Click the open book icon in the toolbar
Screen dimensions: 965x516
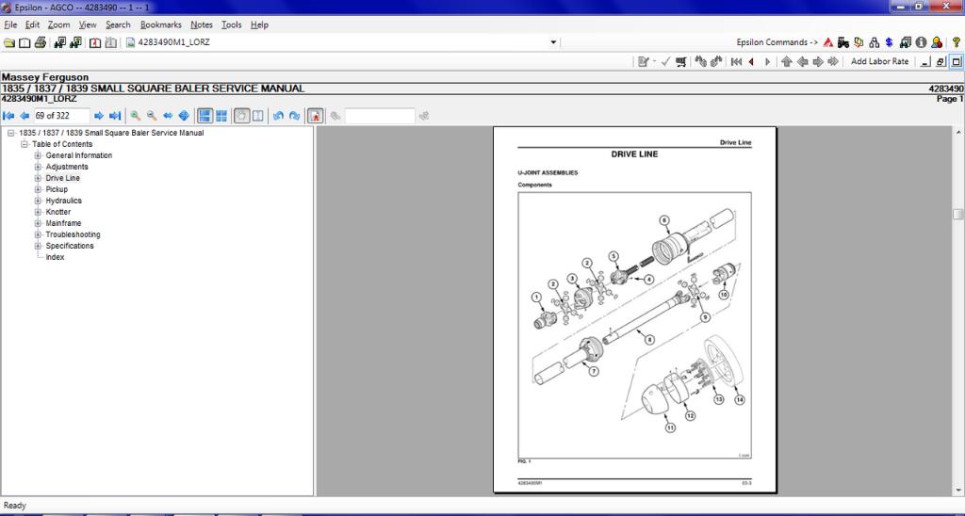(x=25, y=42)
